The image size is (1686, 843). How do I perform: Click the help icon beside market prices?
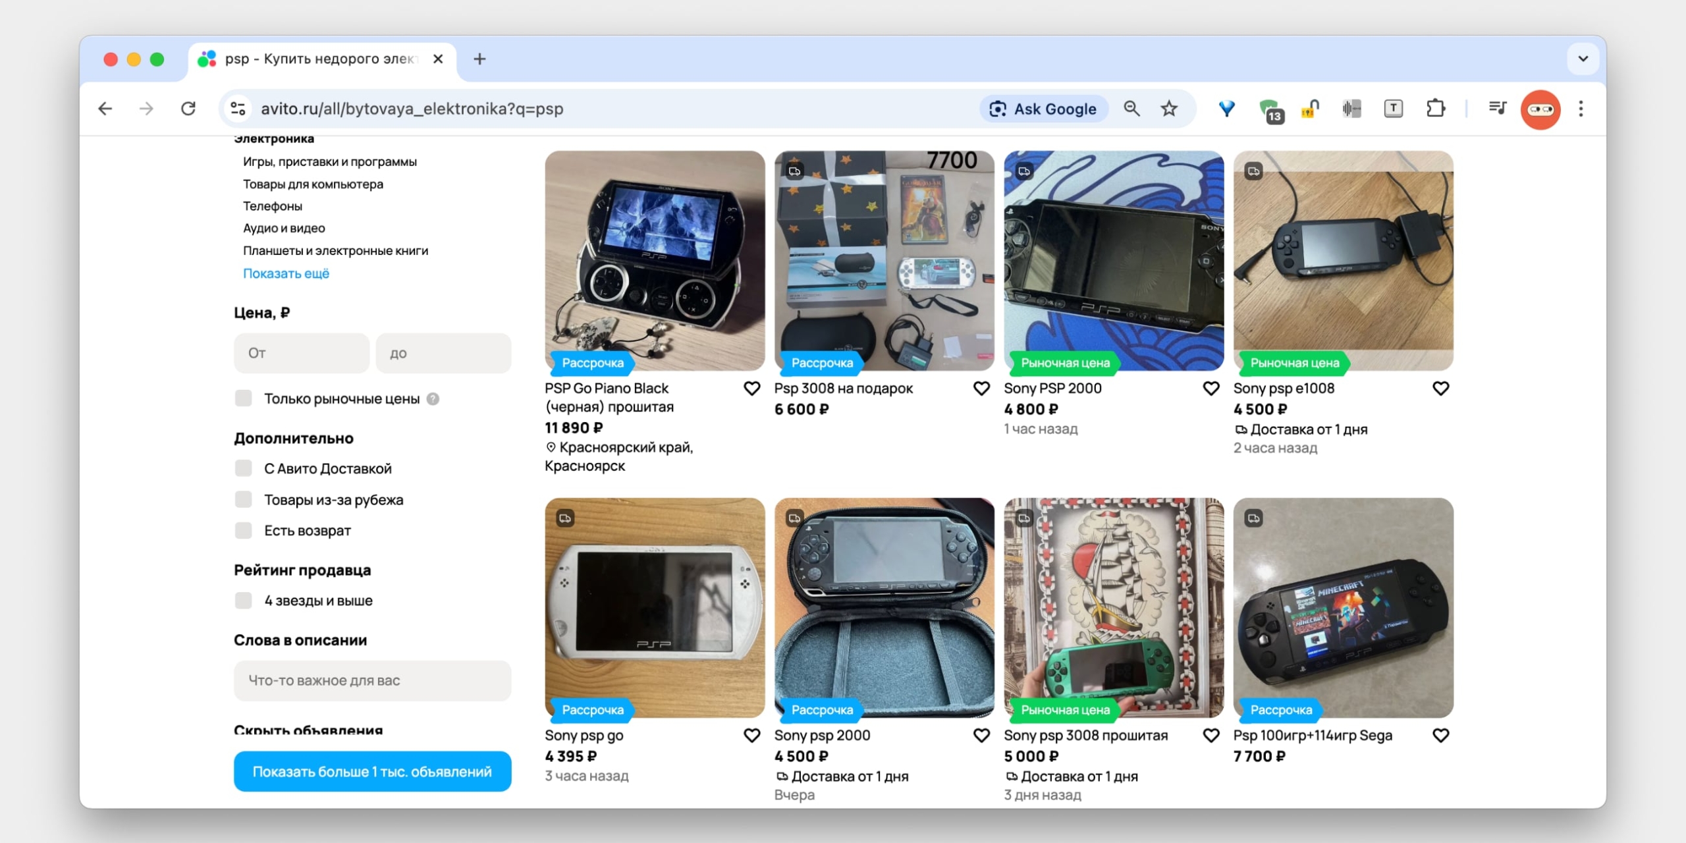(433, 399)
